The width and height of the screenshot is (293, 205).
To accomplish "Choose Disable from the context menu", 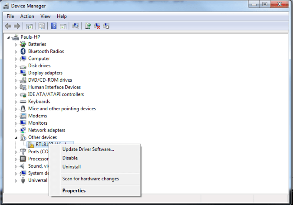I will pos(70,158).
